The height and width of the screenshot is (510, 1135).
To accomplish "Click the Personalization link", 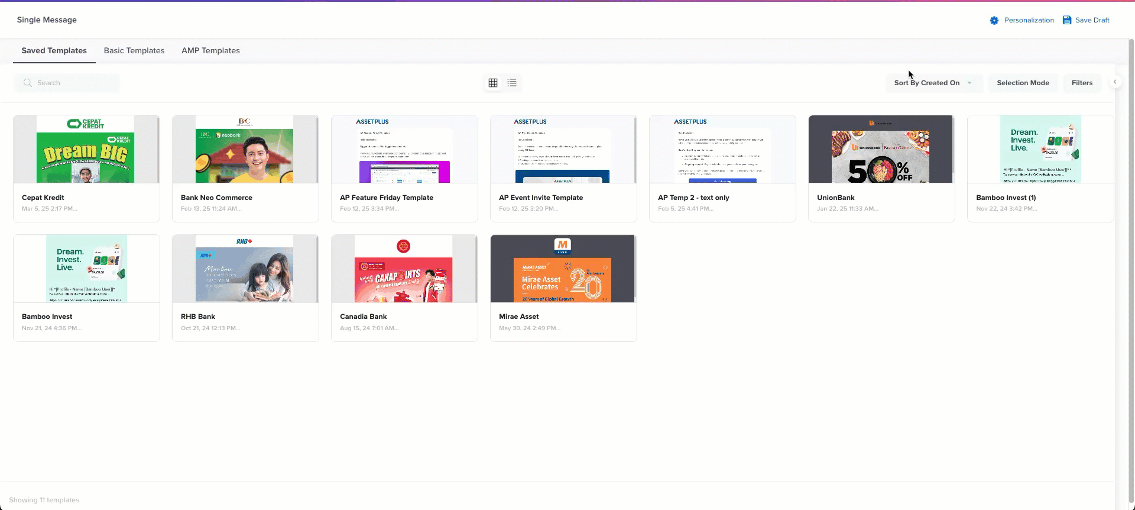I will click(1029, 20).
